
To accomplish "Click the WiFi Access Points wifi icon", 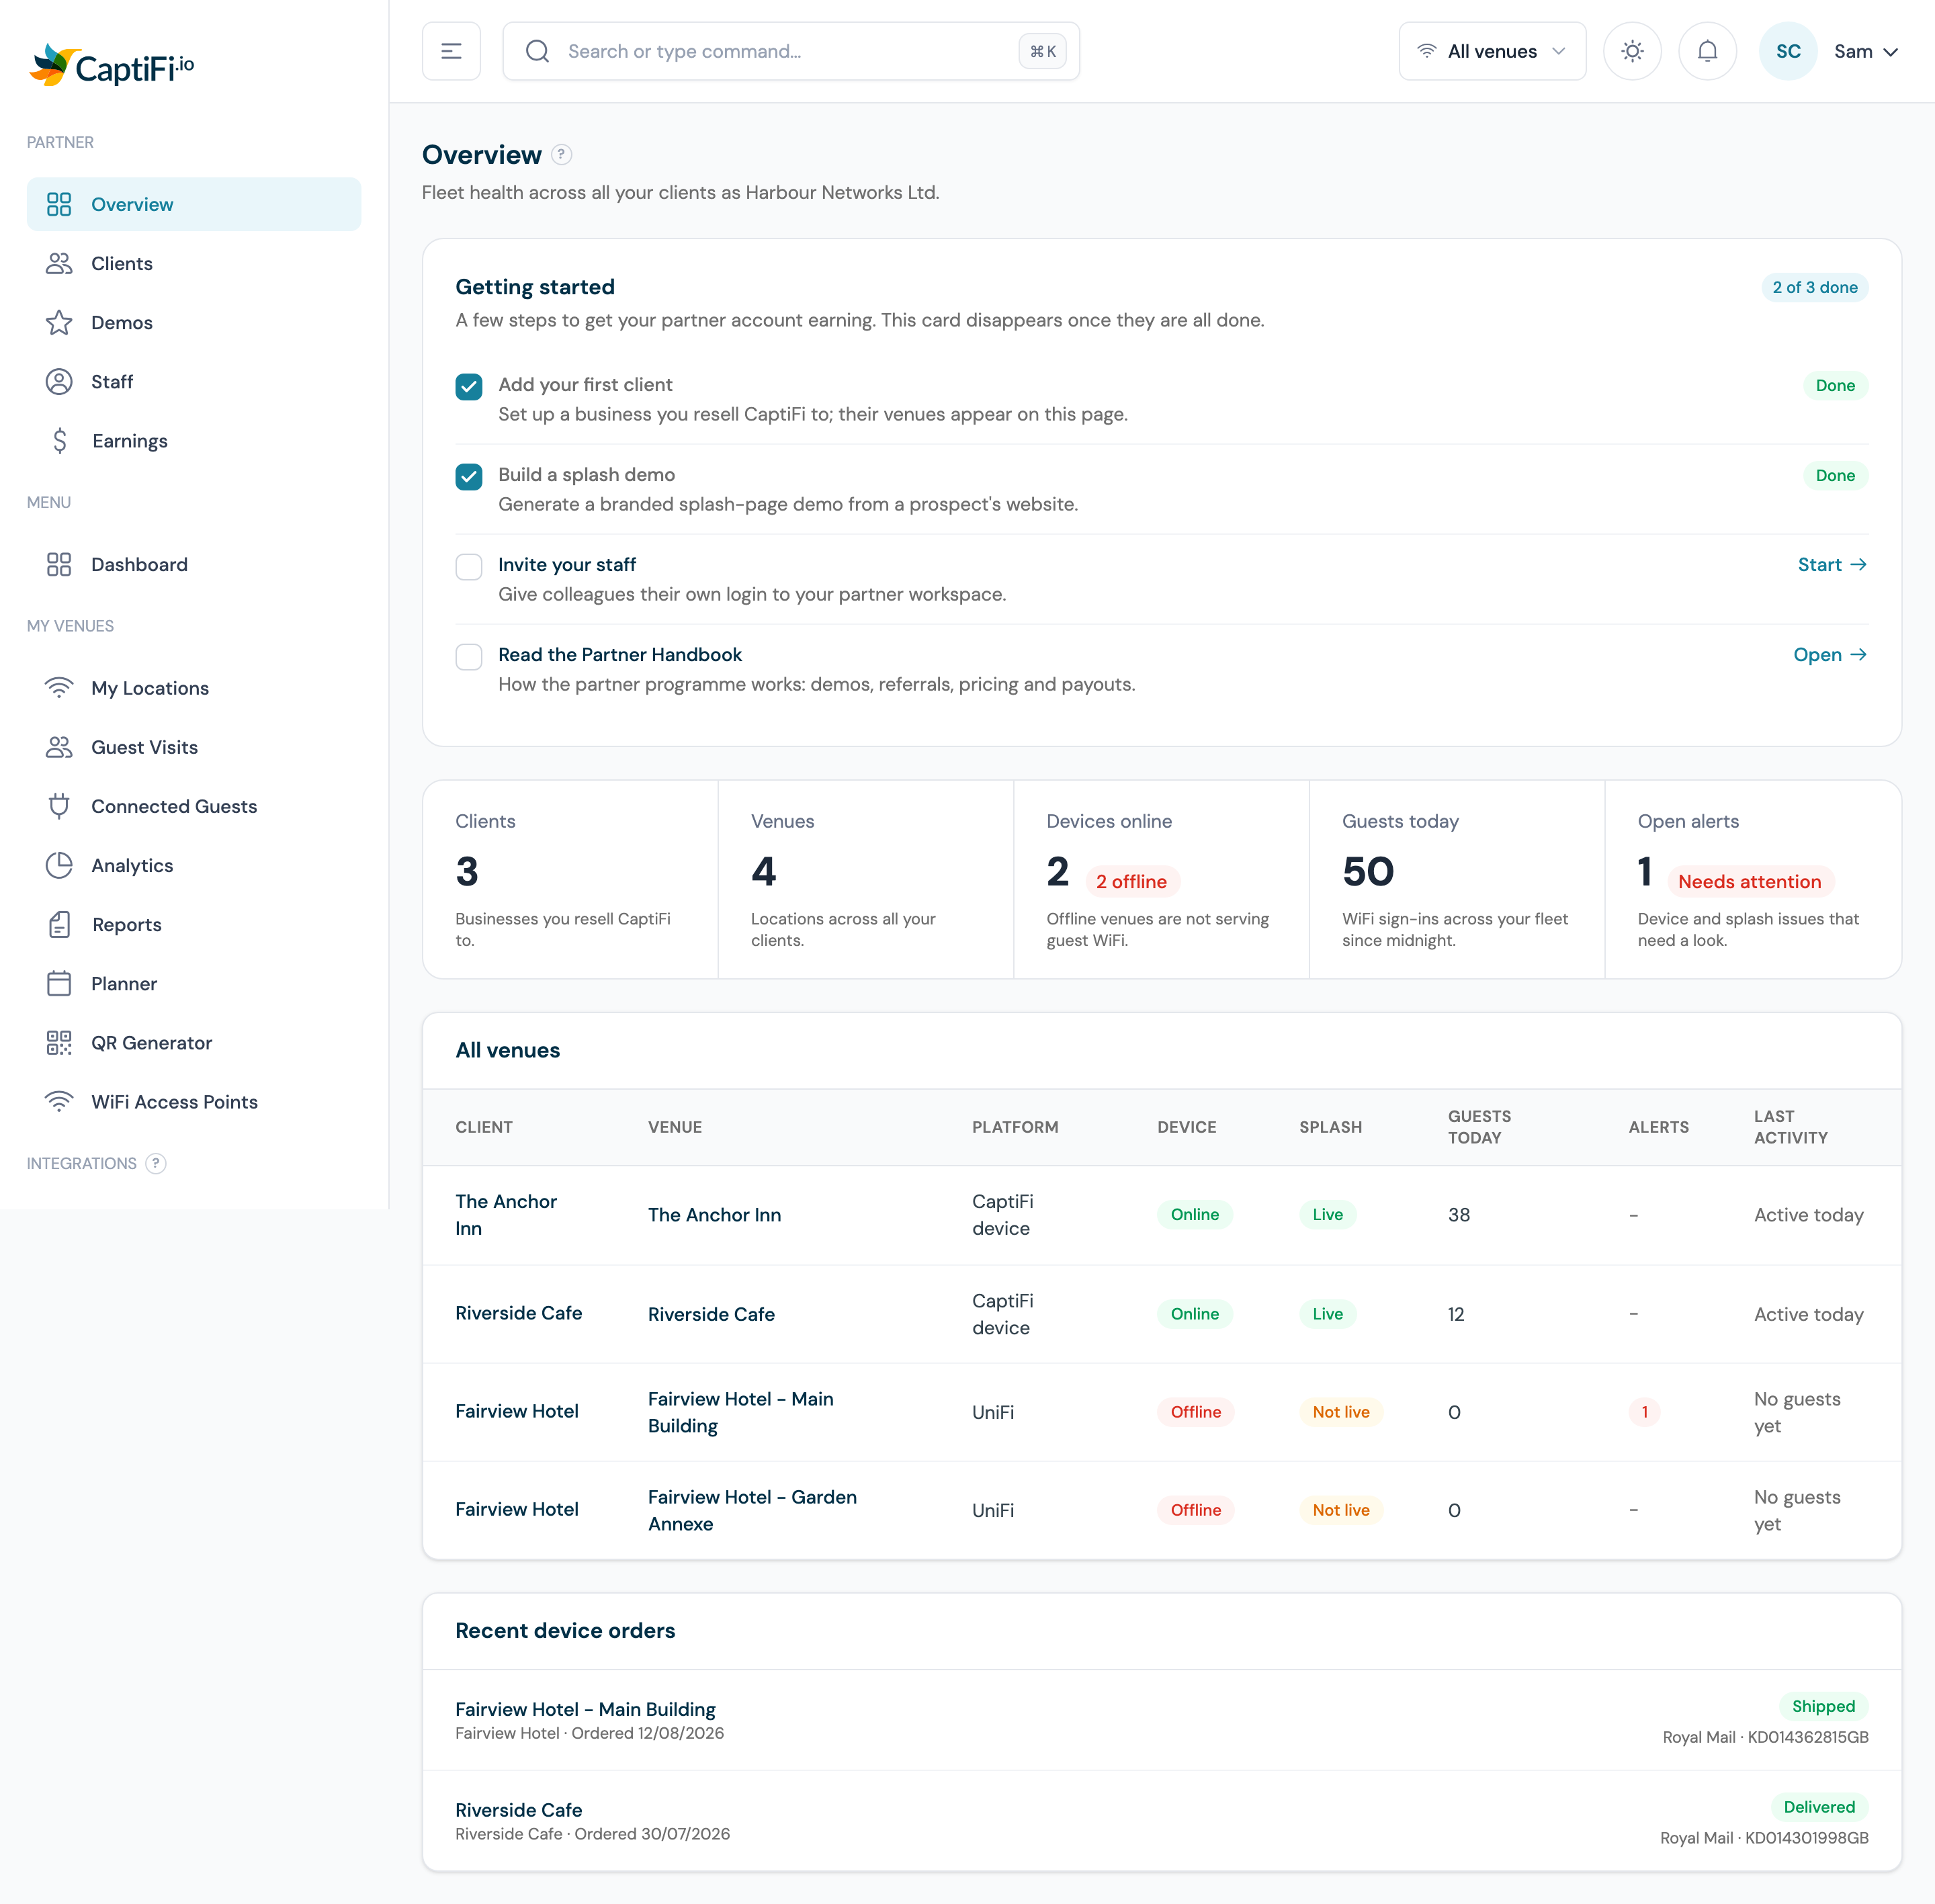I will 59,1101.
